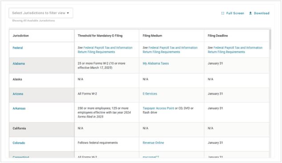Click the Full Screen expand icon

[223, 13]
